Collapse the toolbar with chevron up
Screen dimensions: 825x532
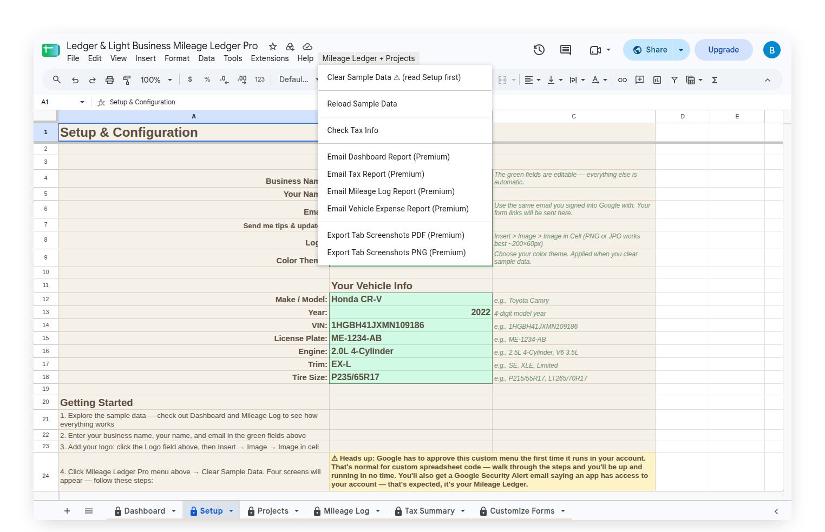(768, 80)
